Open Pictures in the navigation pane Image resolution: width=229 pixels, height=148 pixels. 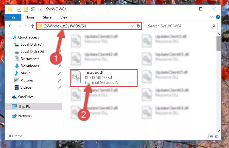[27, 80]
